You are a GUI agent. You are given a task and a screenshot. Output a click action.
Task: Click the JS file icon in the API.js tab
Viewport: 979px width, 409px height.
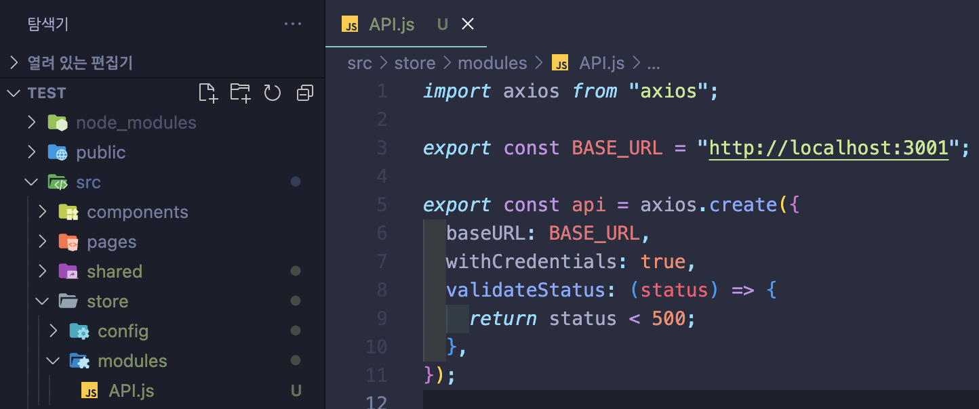point(350,25)
